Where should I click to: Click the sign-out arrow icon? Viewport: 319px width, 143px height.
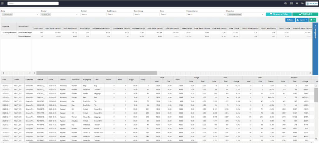(302, 3)
